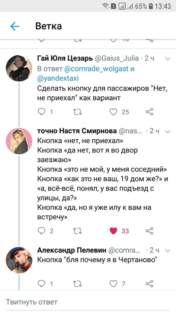This screenshot has height=313, width=176.
Task: Open Настя Смирнова's profile picture
Action: pos(19,141)
